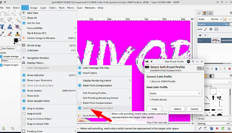Click the edit brush pencil icon
232x133 pixels.
(200, 128)
